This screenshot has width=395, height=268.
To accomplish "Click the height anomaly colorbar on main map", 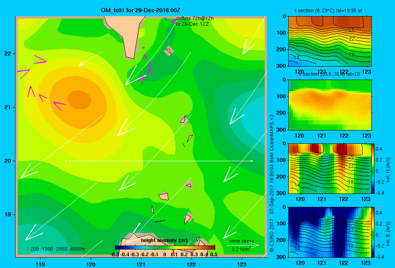I will pyautogui.click(x=165, y=248).
